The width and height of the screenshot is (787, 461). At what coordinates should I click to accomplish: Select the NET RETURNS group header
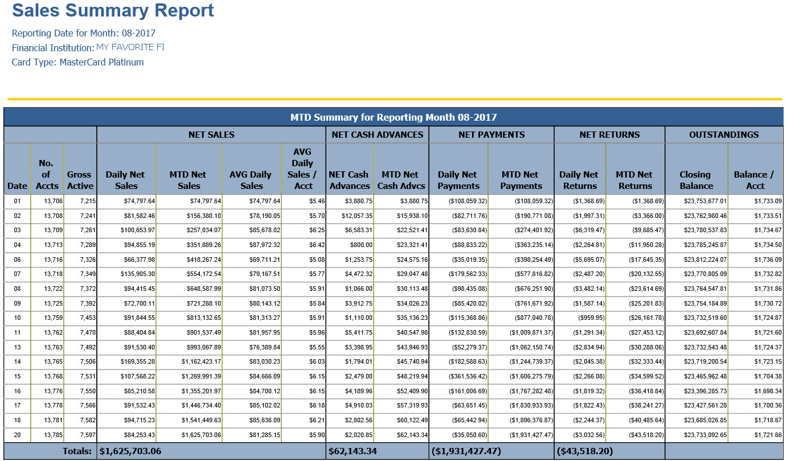click(x=609, y=135)
